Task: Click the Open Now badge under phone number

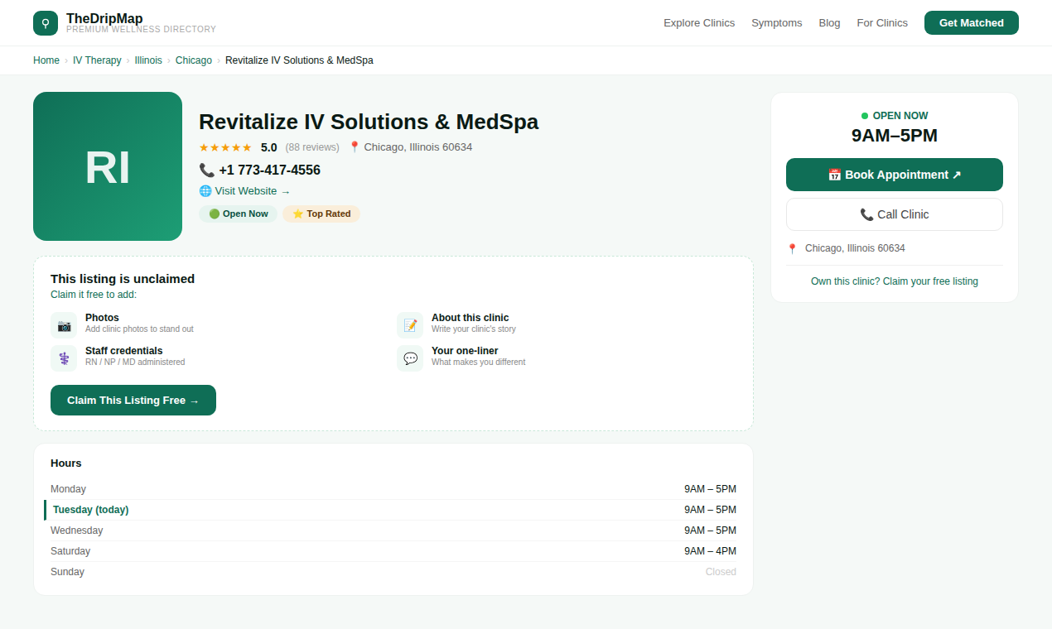Action: [239, 214]
